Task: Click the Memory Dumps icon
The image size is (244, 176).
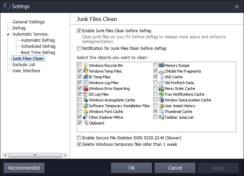Action: click(162, 65)
